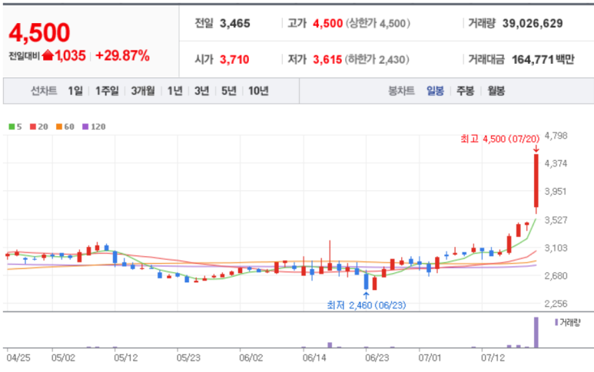Click the current price 4,500
Image resolution: width=594 pixels, height=372 pixels.
(x=39, y=32)
